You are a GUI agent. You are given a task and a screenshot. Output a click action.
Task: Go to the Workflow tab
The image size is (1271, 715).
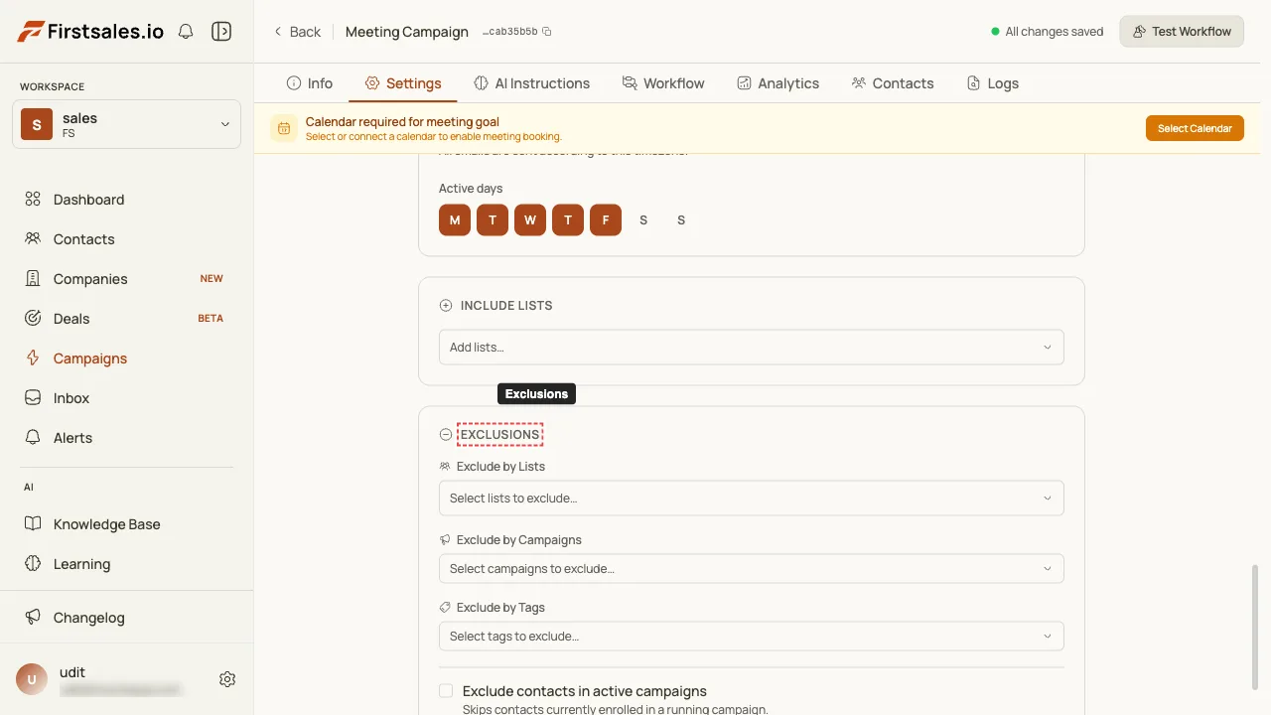[663, 83]
